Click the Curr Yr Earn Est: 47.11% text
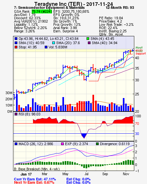Image resolution: width=147 pixels, height=184 pixels. tap(35, 179)
